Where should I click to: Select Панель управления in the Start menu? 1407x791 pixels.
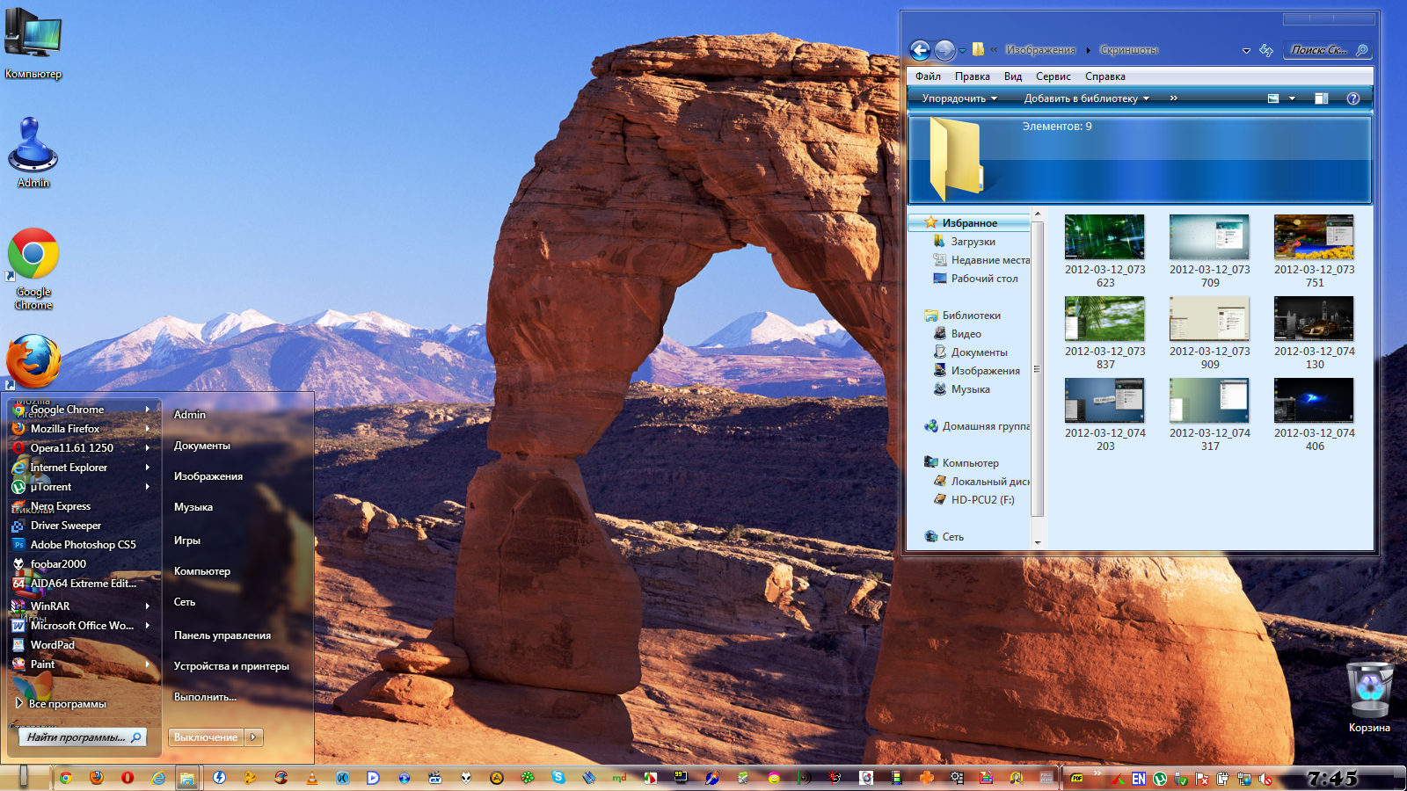point(222,635)
